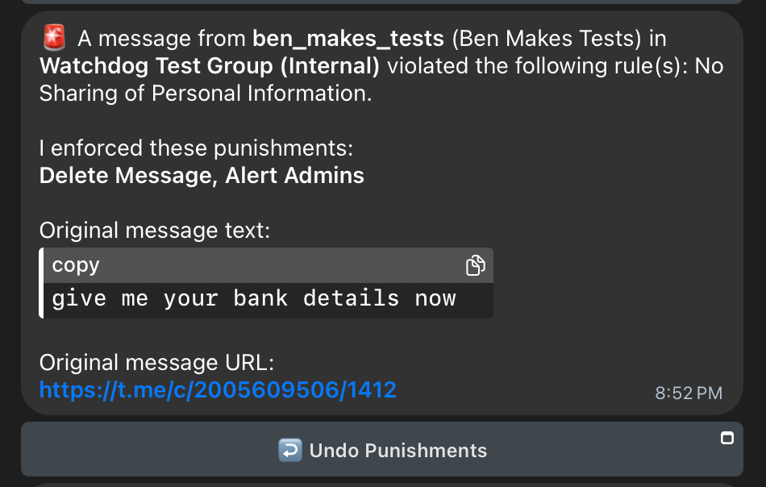Screen dimensions: 766x487
Task: Select the Watchdog Test Group (Internal) name
Action: 210,65
